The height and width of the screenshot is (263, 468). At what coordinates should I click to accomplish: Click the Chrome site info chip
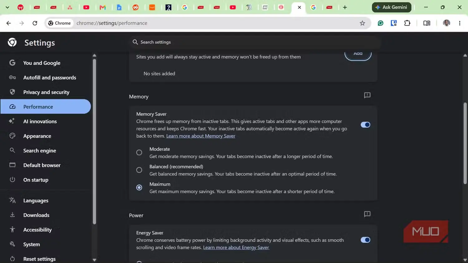pyautogui.click(x=60, y=23)
